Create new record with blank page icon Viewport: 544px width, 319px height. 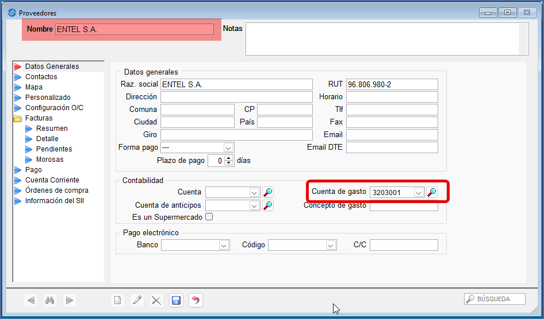[x=118, y=300]
